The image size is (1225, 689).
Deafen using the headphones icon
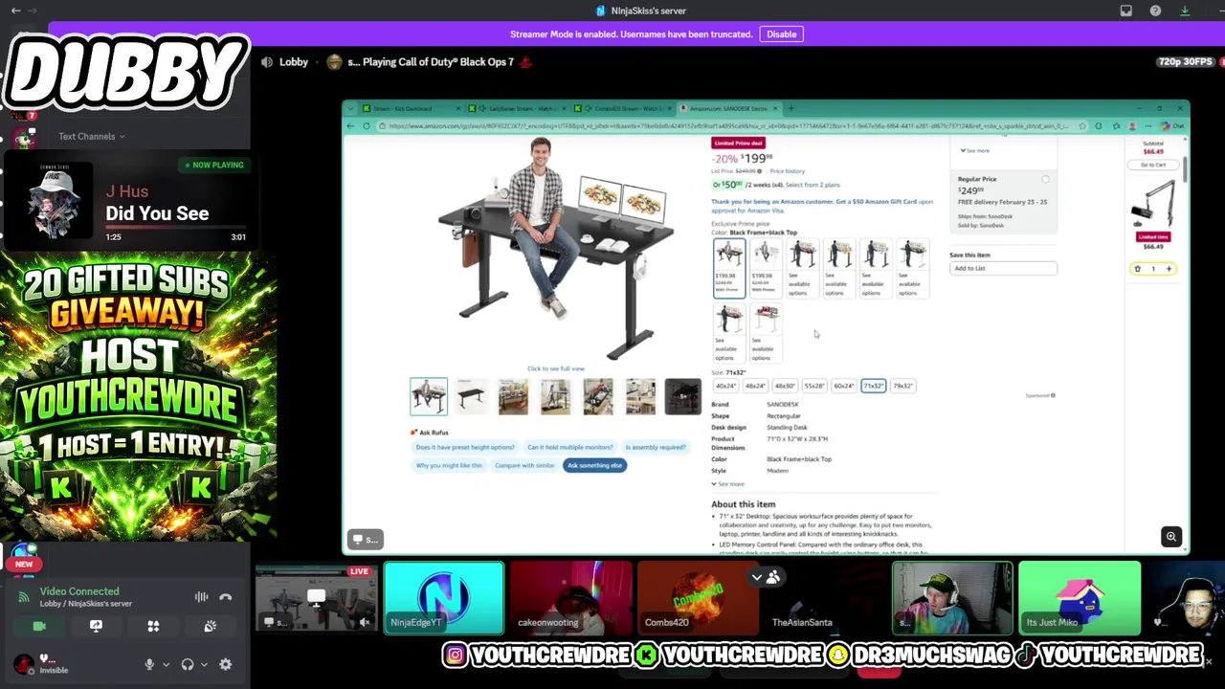click(x=188, y=664)
